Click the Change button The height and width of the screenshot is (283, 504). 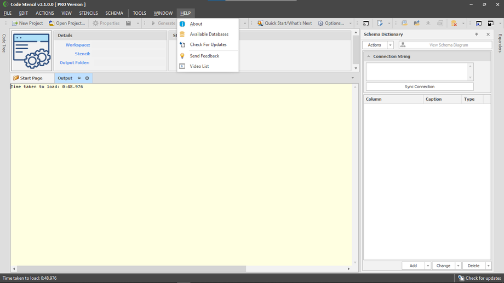[x=443, y=265]
